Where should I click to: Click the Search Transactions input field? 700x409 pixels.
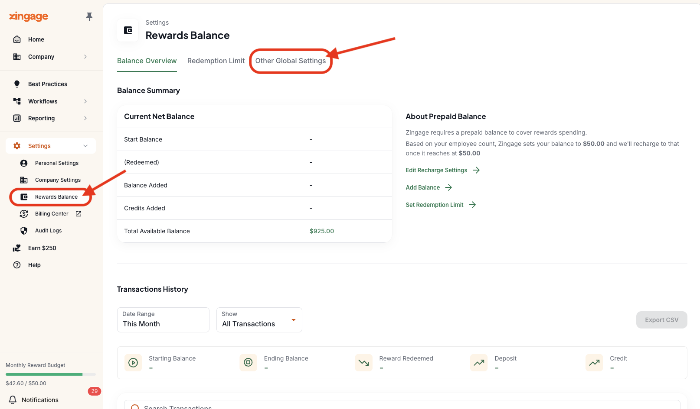402,405
